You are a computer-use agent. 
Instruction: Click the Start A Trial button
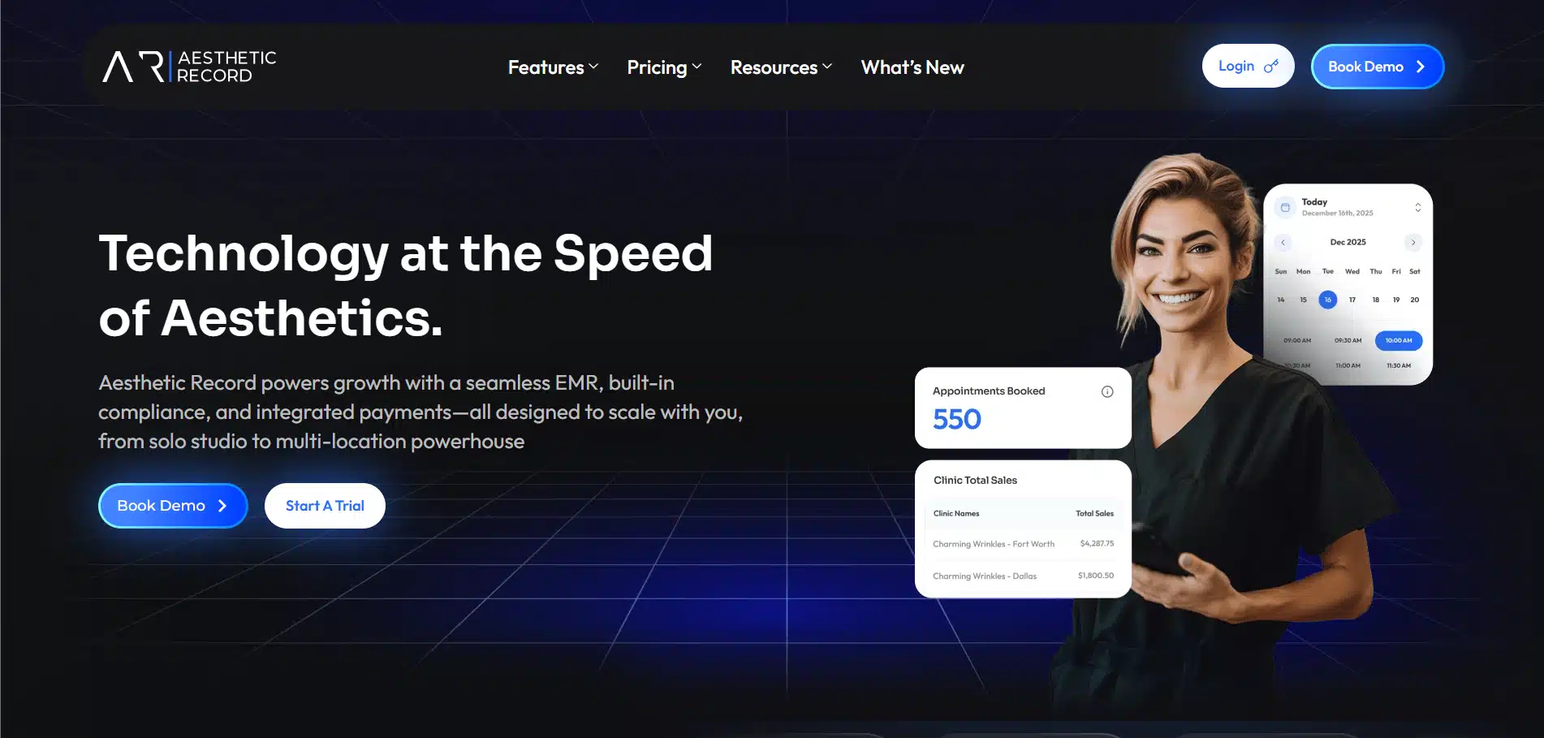325,506
